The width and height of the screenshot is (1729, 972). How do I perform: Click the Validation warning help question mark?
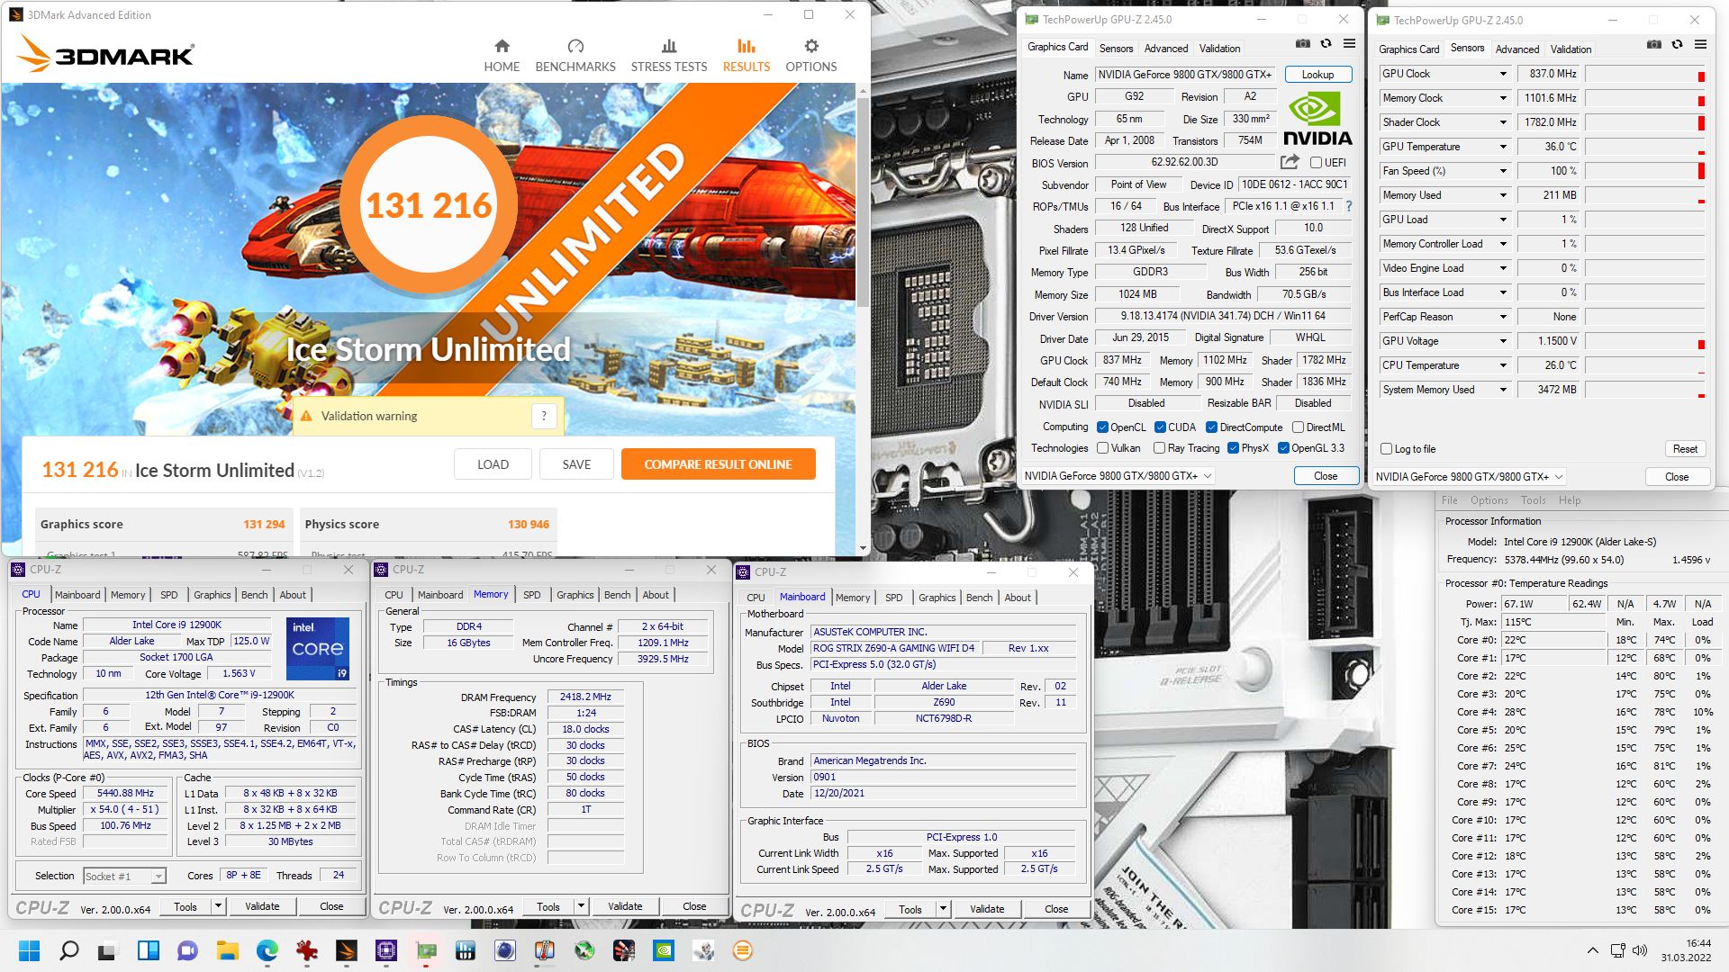543,416
